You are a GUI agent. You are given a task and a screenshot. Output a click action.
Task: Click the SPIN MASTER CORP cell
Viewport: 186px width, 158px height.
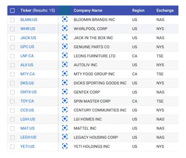(x=92, y=101)
